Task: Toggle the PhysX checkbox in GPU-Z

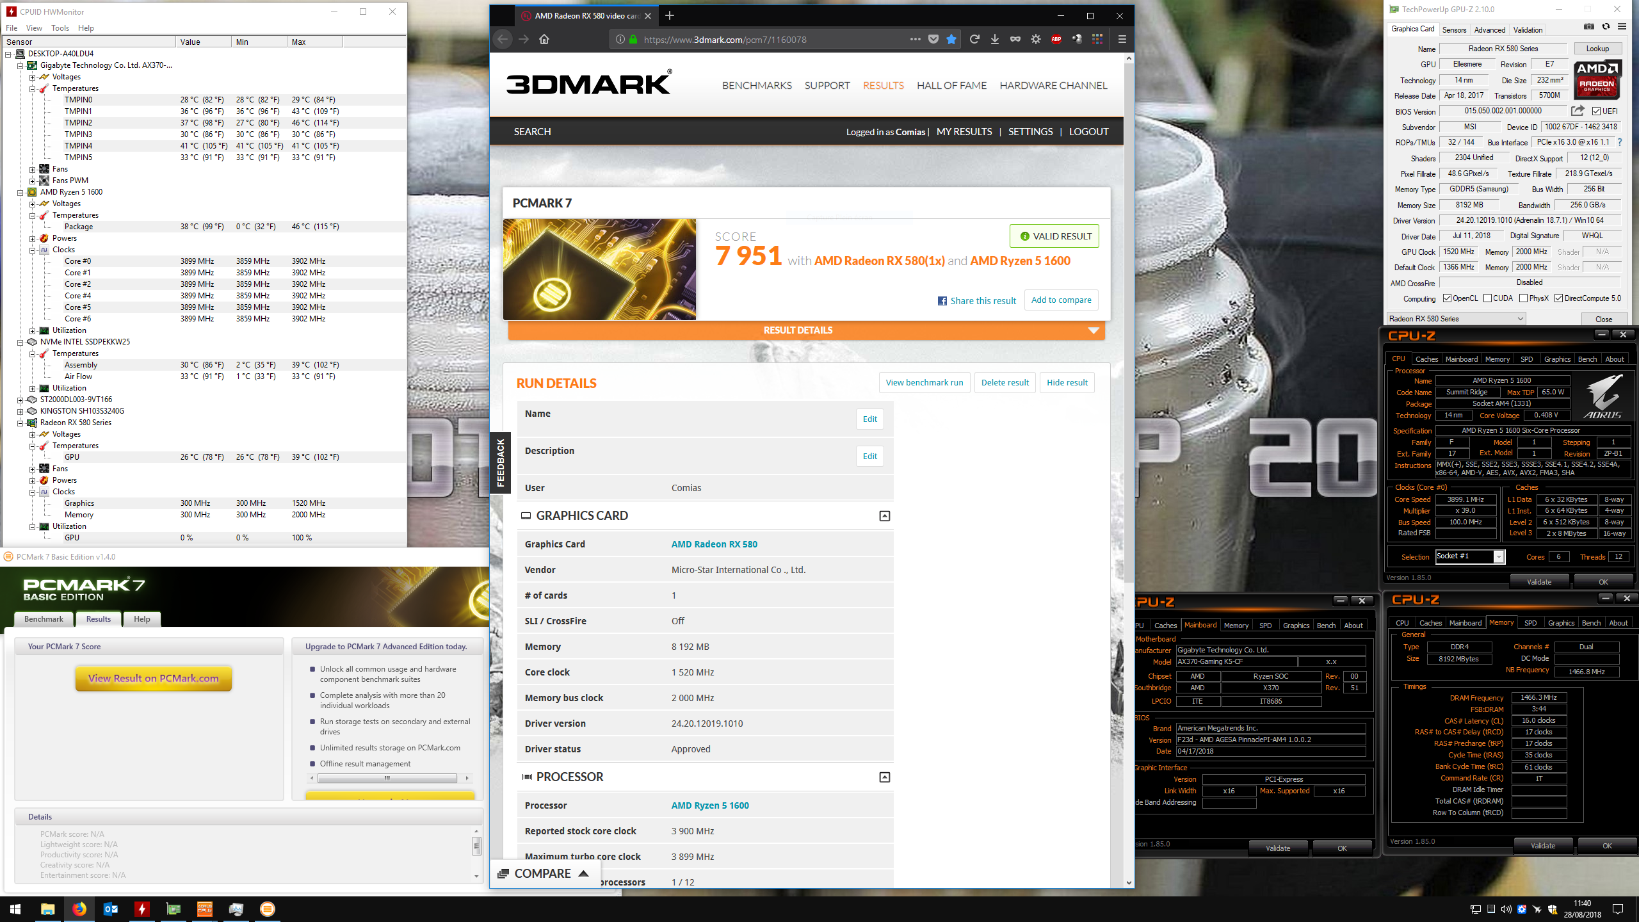Action: pyautogui.click(x=1523, y=298)
